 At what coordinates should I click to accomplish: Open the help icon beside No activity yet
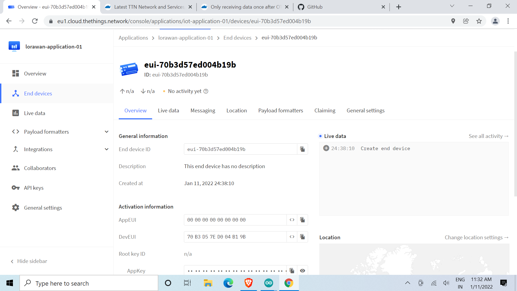tap(206, 91)
